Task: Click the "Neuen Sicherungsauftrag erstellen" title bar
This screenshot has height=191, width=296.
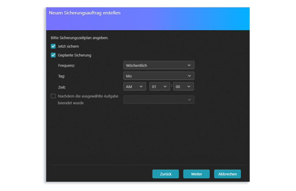Action: [x=85, y=13]
